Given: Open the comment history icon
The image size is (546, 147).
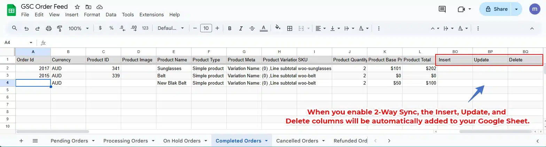Looking at the screenshot, I should (x=442, y=9).
